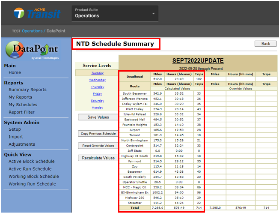Image resolution: width=279 pixels, height=213 pixels.
Task: Open Import under System Admin
Action: click(16, 137)
